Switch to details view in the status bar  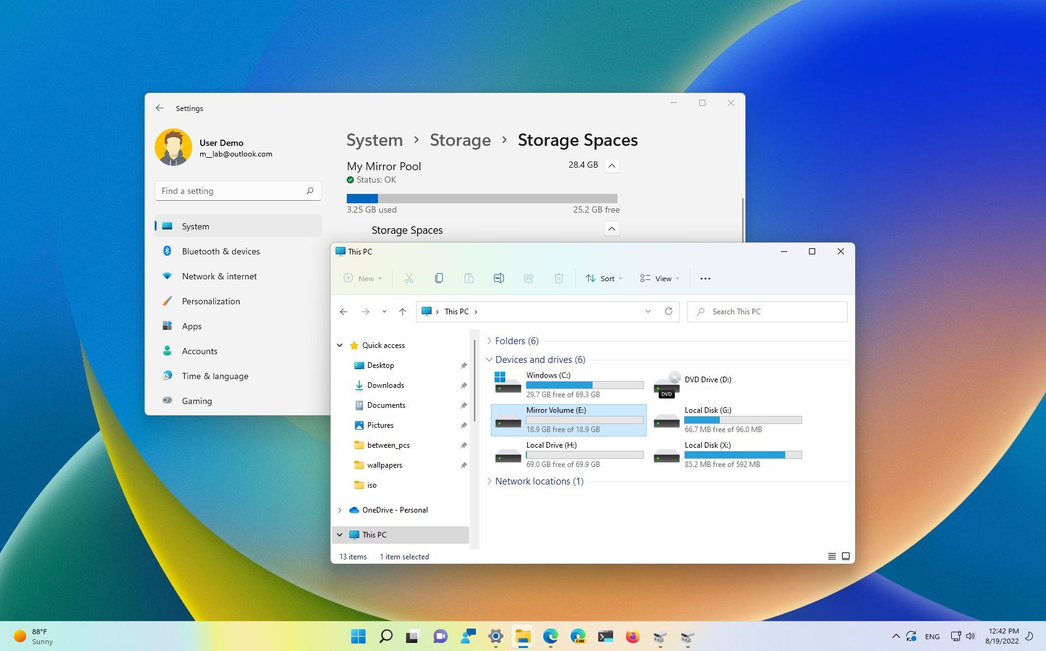coord(832,556)
